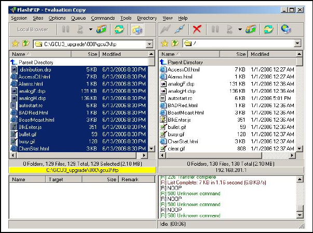This screenshot has width=313, height=233.
Task: Sort the local pane by Size column
Action: 85,54
